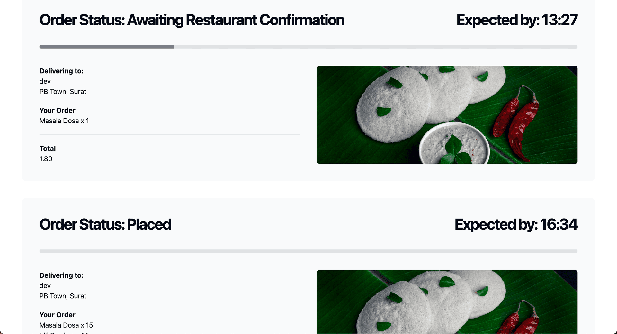Click second order's 'PB Town, Surat' address
617x334 pixels.
(x=63, y=296)
